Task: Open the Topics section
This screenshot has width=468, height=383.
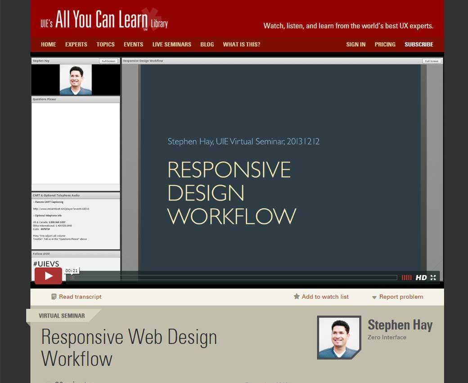Action: [105, 44]
